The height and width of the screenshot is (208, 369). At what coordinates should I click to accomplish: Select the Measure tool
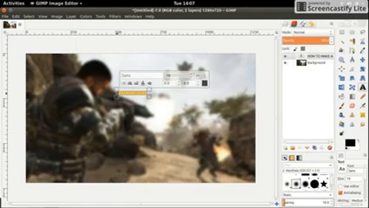[352, 60]
